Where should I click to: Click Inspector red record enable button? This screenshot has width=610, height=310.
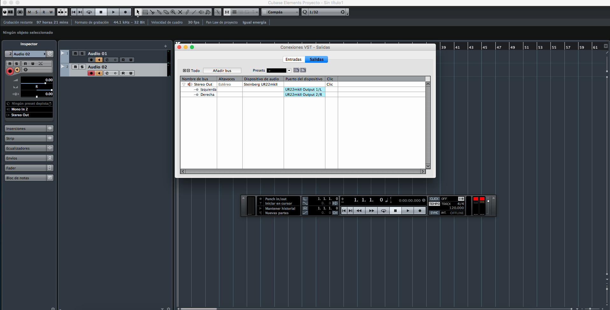coord(10,71)
